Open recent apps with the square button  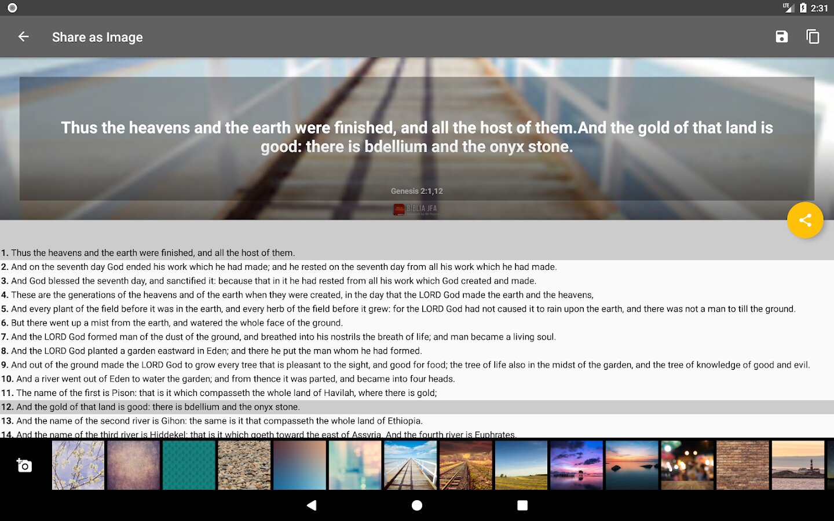click(x=522, y=505)
